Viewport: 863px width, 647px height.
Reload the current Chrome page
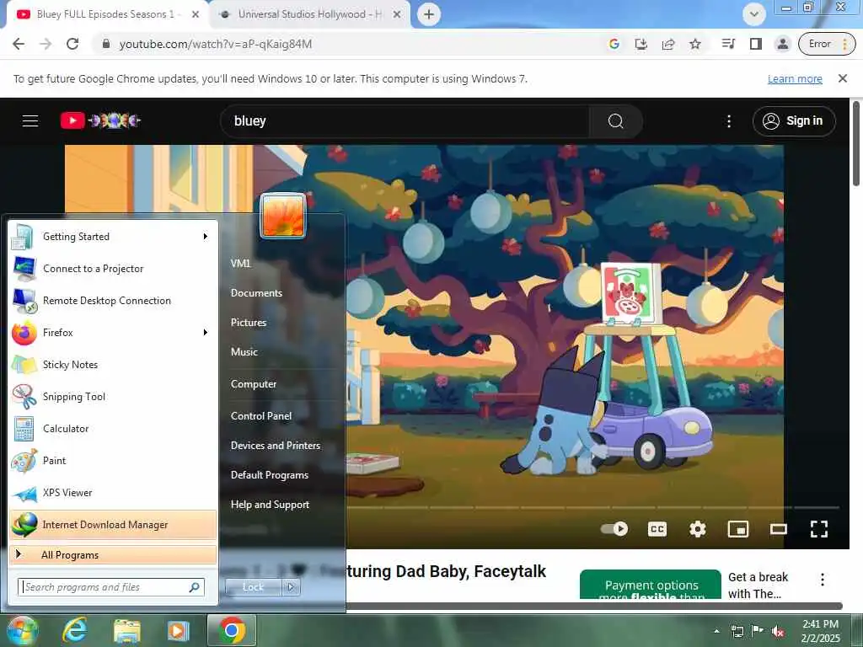72,44
